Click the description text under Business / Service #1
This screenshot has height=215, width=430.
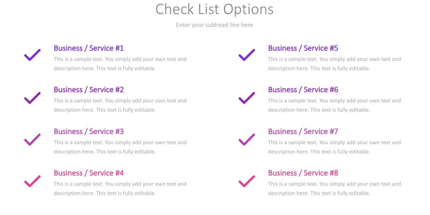[120, 64]
